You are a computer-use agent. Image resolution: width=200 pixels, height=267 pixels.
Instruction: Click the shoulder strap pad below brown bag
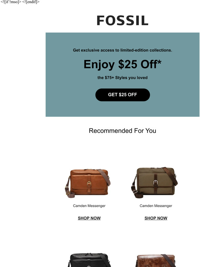coord(70,195)
